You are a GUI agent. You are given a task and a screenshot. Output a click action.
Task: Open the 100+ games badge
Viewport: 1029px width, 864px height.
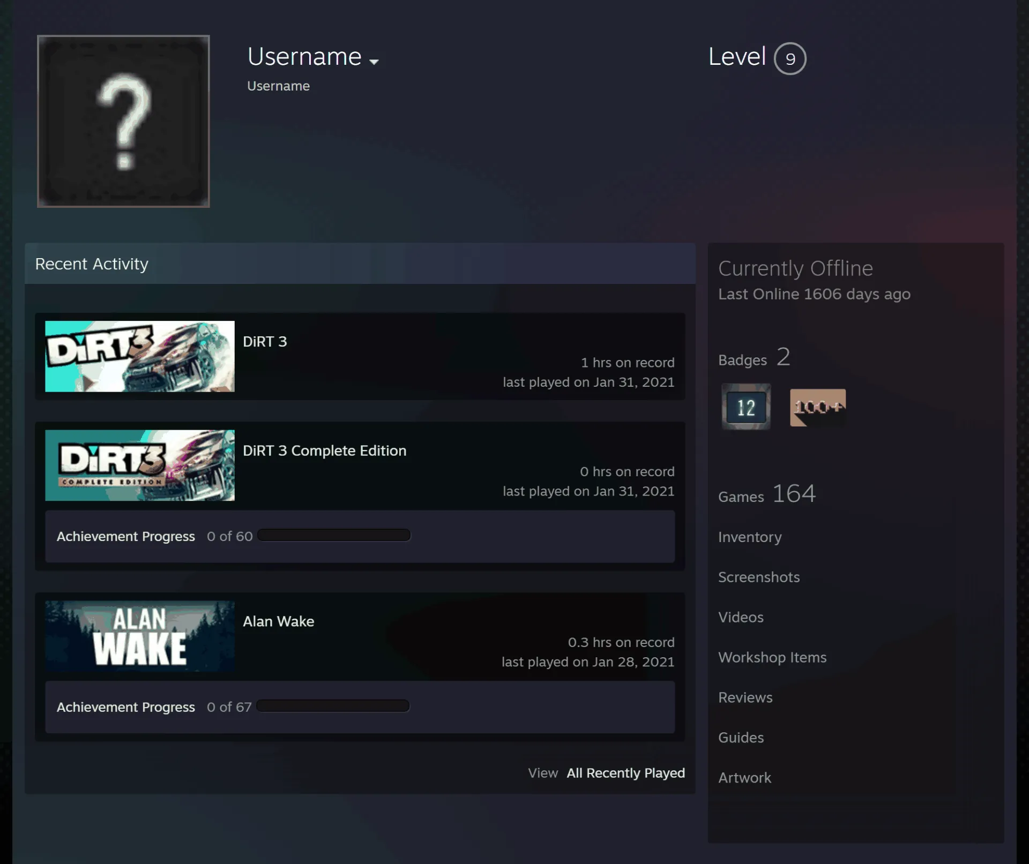pos(818,408)
